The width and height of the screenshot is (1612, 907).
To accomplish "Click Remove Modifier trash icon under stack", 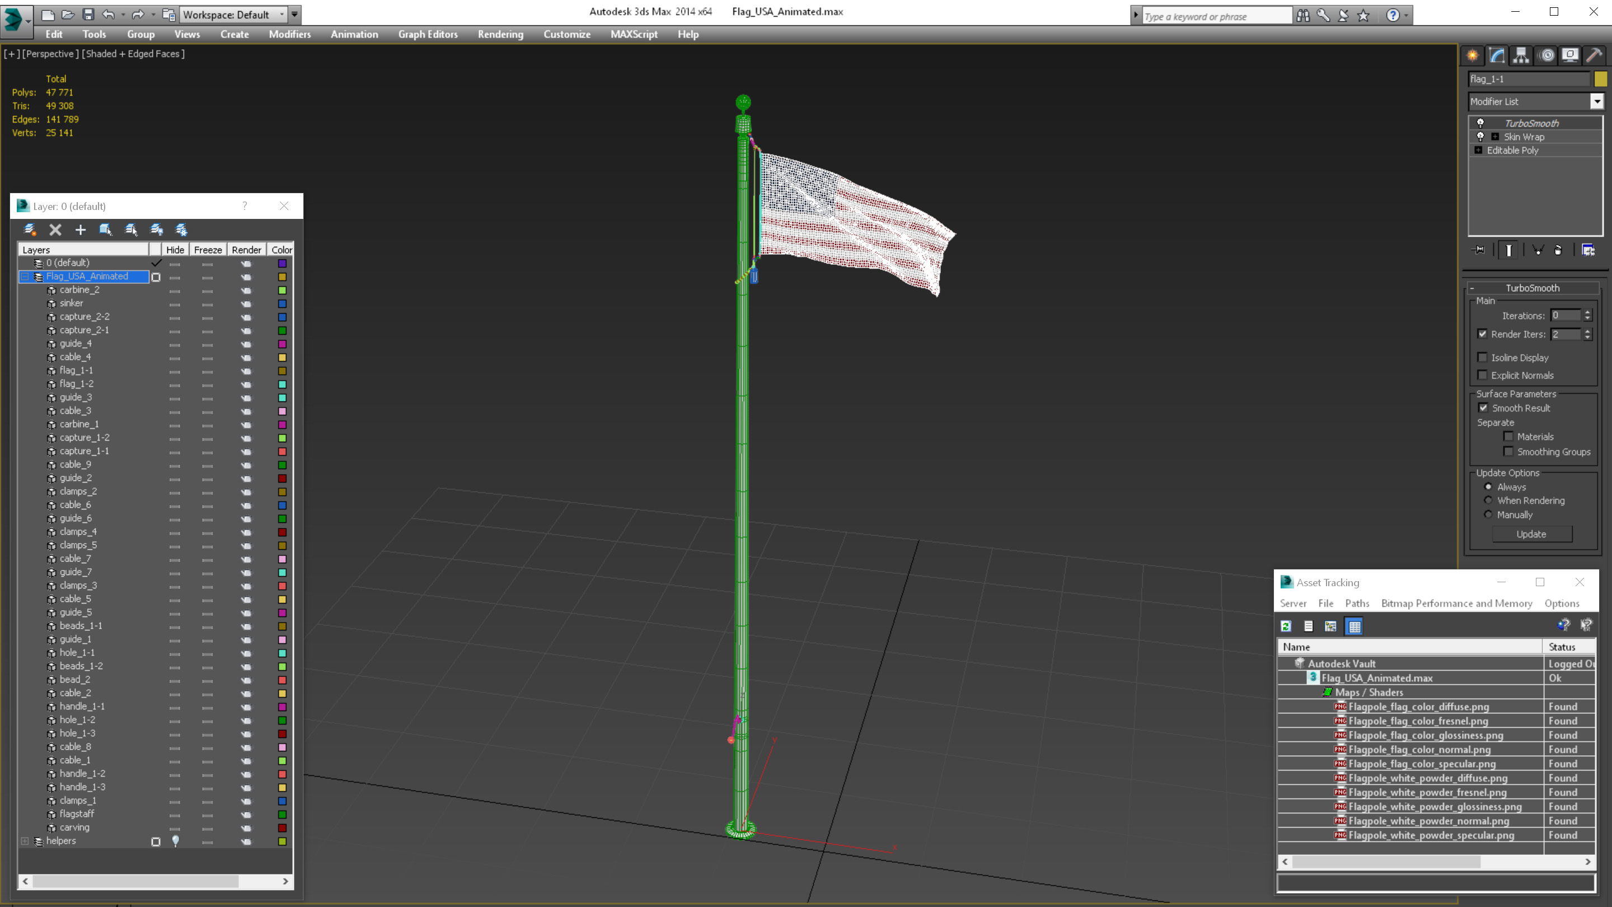I will [x=1558, y=250].
